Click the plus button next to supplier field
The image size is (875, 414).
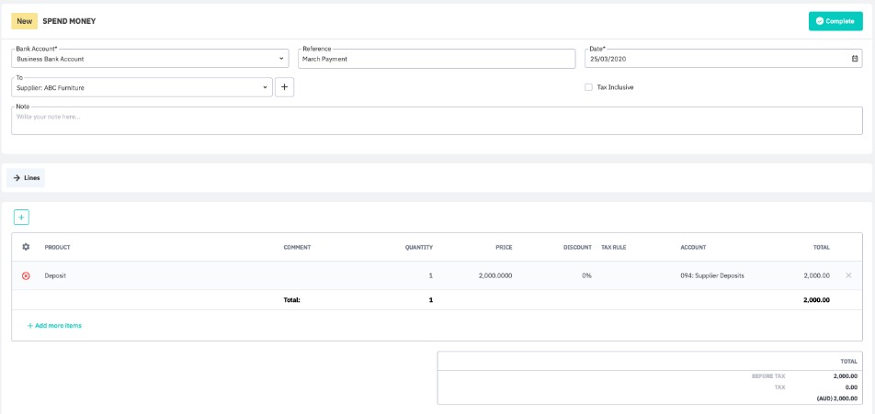click(285, 87)
